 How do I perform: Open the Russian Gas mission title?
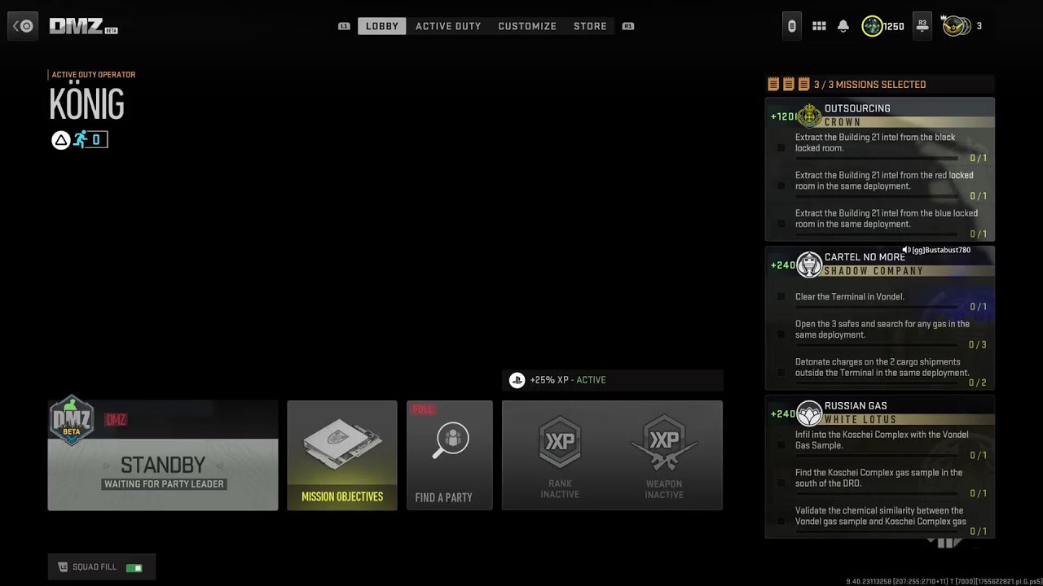(x=856, y=406)
